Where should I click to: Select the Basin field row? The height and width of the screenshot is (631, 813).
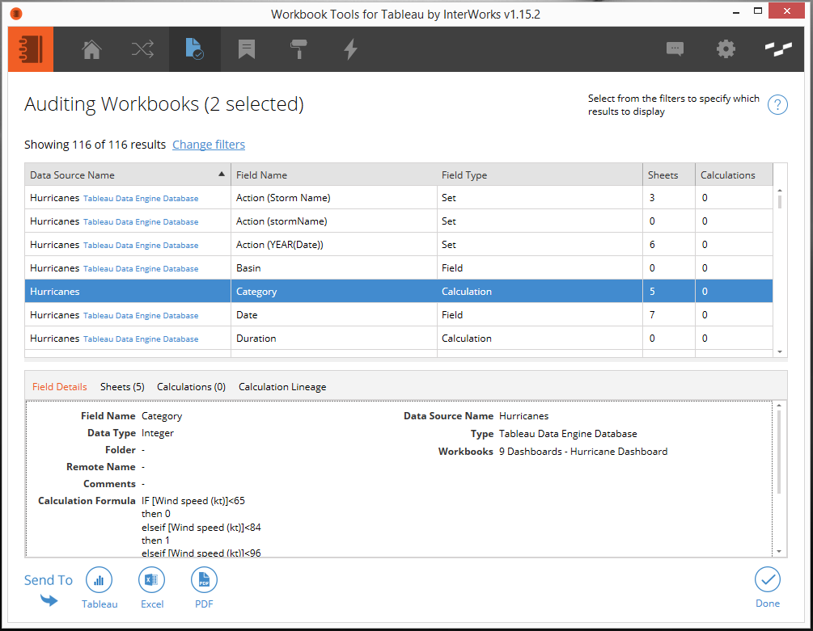point(399,267)
